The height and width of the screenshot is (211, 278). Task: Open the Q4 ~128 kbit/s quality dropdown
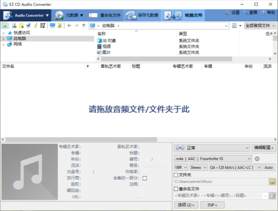(235, 167)
